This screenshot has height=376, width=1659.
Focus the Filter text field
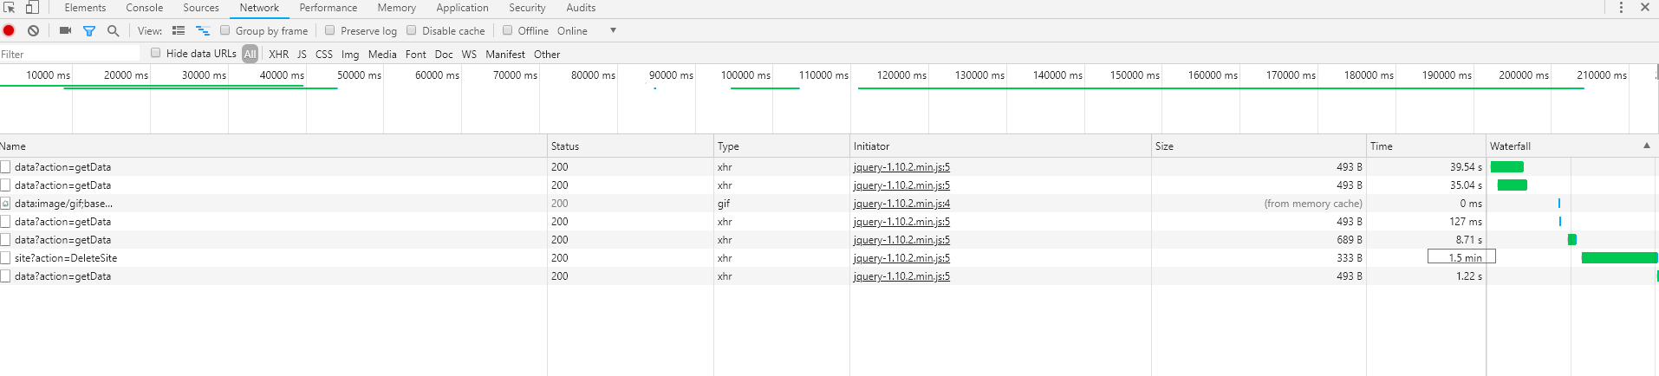pos(69,54)
